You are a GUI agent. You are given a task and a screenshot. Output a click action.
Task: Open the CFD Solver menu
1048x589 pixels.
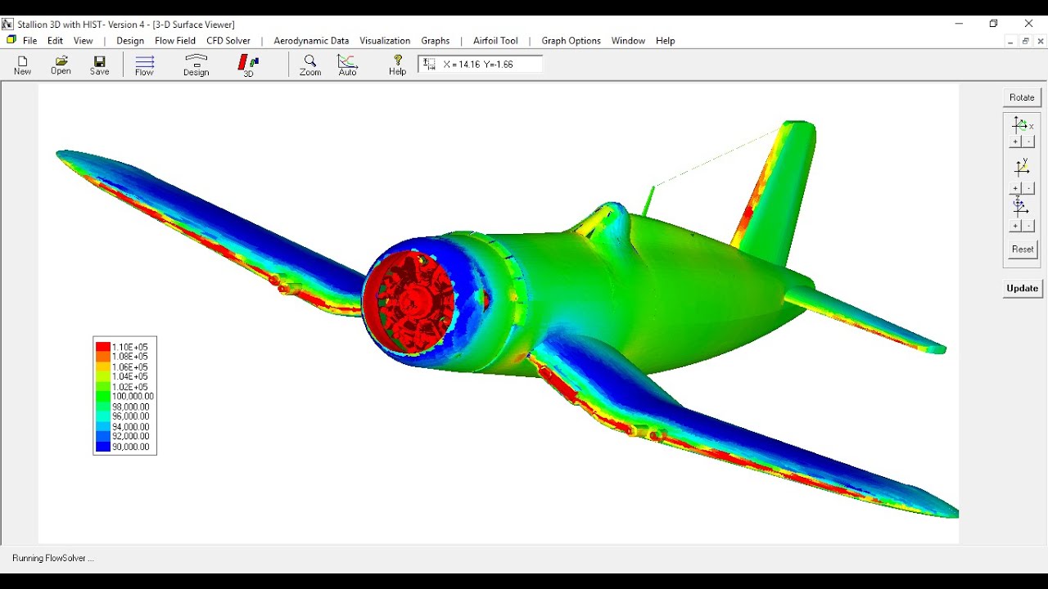click(x=228, y=41)
